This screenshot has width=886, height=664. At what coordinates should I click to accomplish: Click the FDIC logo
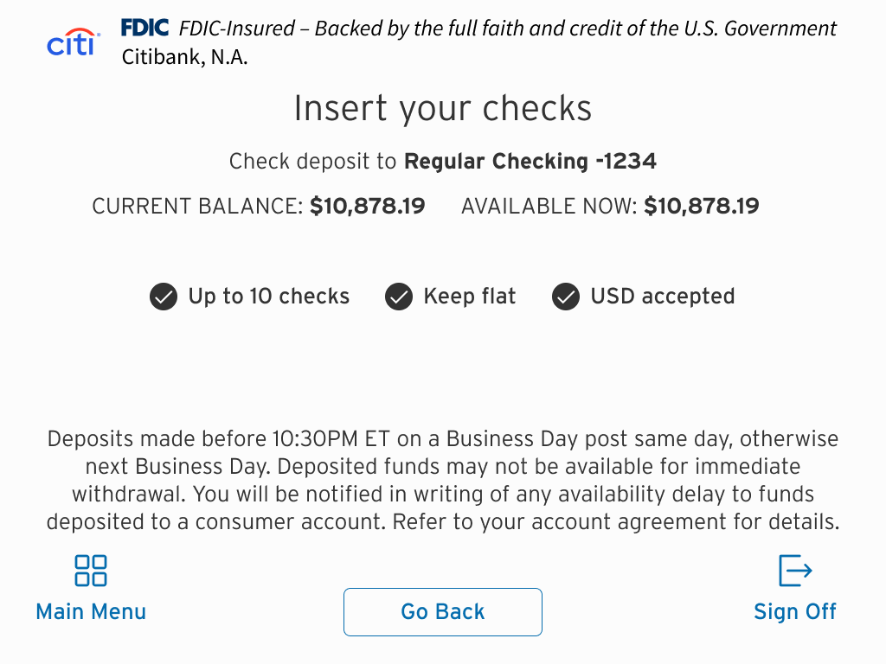tap(144, 28)
